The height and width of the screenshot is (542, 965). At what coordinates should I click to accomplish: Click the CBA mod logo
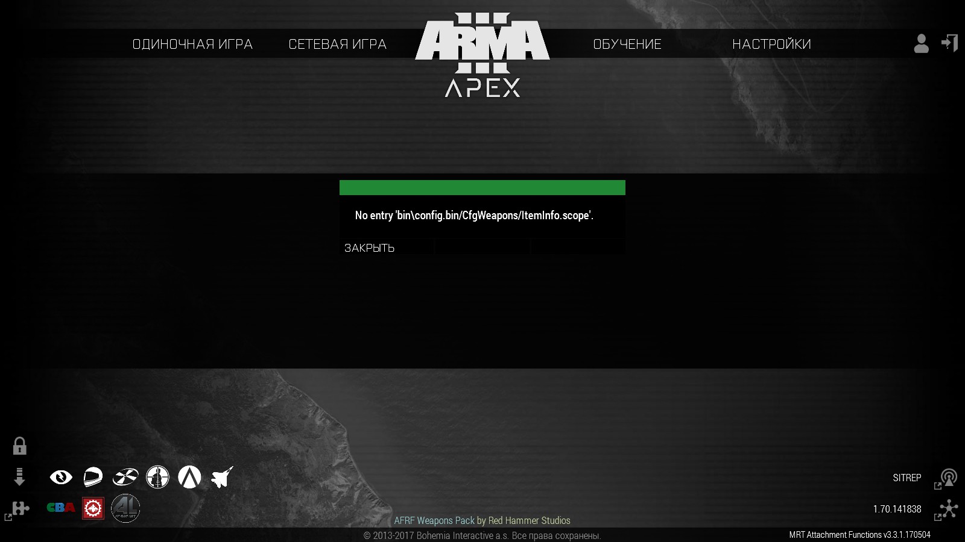61,508
